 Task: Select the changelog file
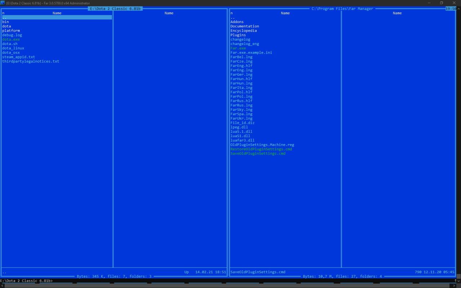(x=240, y=39)
